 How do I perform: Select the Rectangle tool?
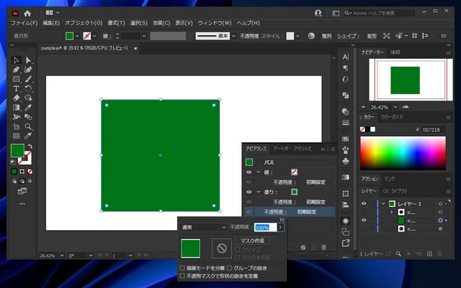(16, 79)
